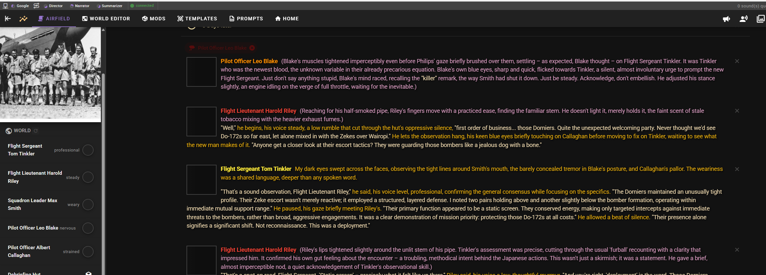Open the WORLD EDITOR tab
766x275 pixels.
106,19
